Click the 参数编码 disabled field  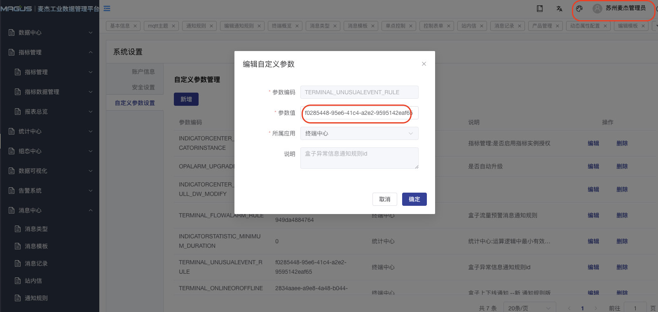coord(359,92)
